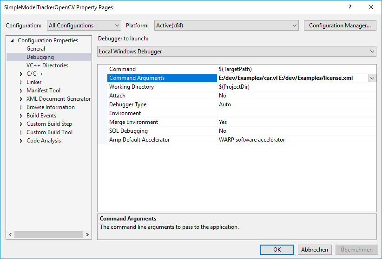Viewport: 382px width, 259px height.
Task: Select the Environment property row
Action: [x=242, y=113]
